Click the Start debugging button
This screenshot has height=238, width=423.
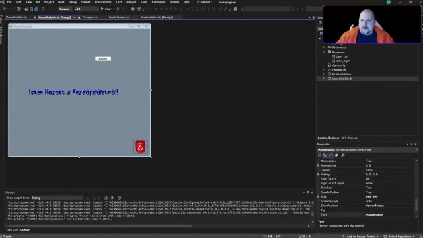(107, 9)
